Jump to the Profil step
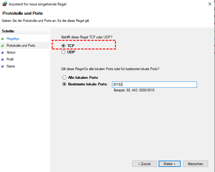The height and width of the screenshot is (172, 215). (x=10, y=59)
